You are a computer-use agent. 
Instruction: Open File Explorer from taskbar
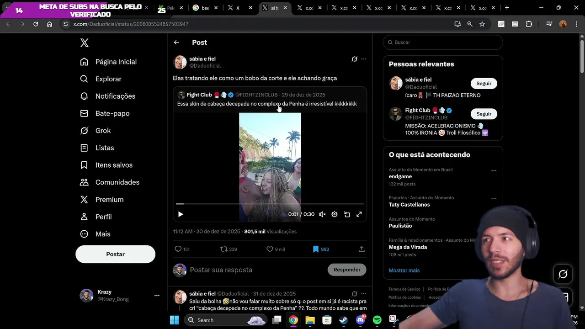click(x=310, y=320)
